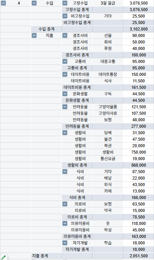Select the 물건 item cell
The height and width of the screenshot is (260, 154).
108,139
